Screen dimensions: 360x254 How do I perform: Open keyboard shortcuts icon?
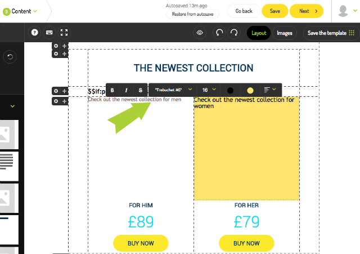[x=49, y=33]
